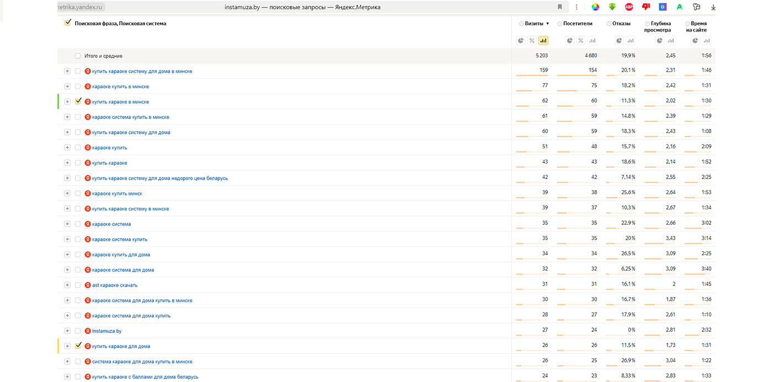Open help hint next to Глубина просмотра
The height and width of the screenshot is (382, 773).
[647, 24]
